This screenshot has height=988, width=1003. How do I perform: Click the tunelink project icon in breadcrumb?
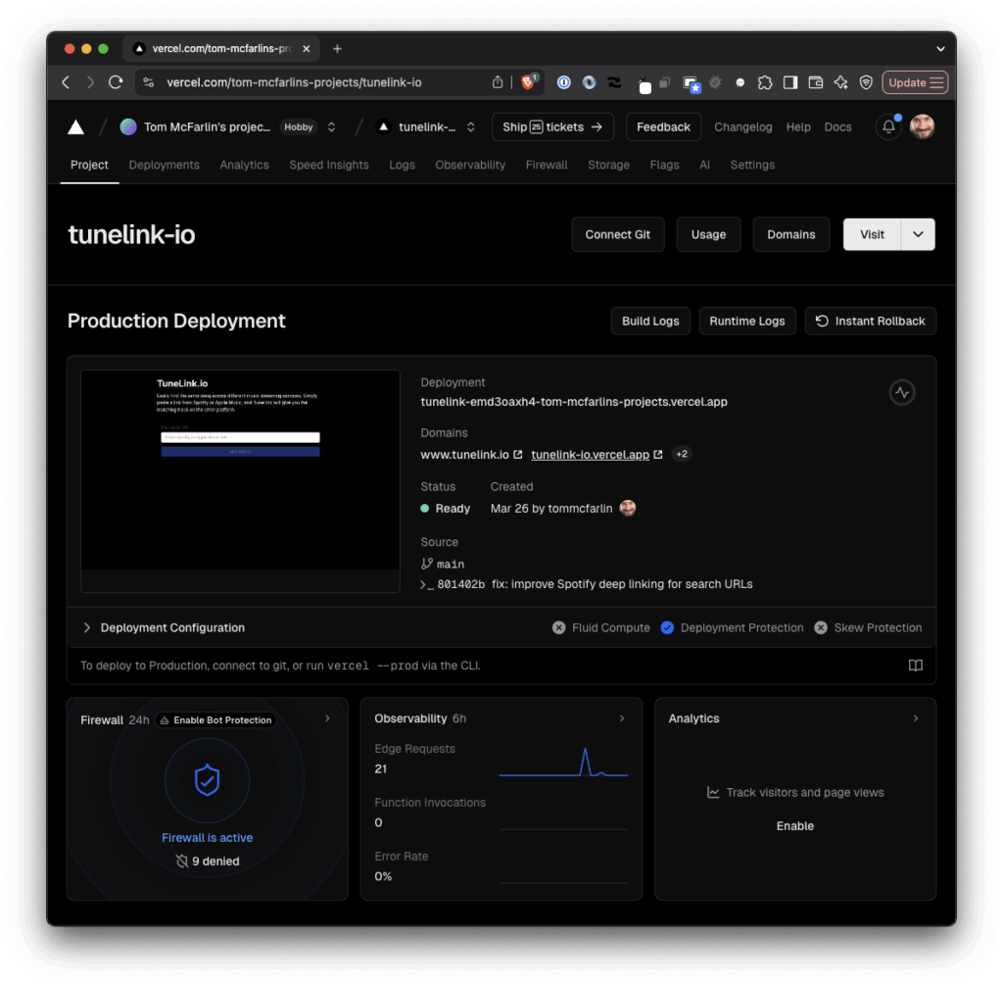pos(383,126)
